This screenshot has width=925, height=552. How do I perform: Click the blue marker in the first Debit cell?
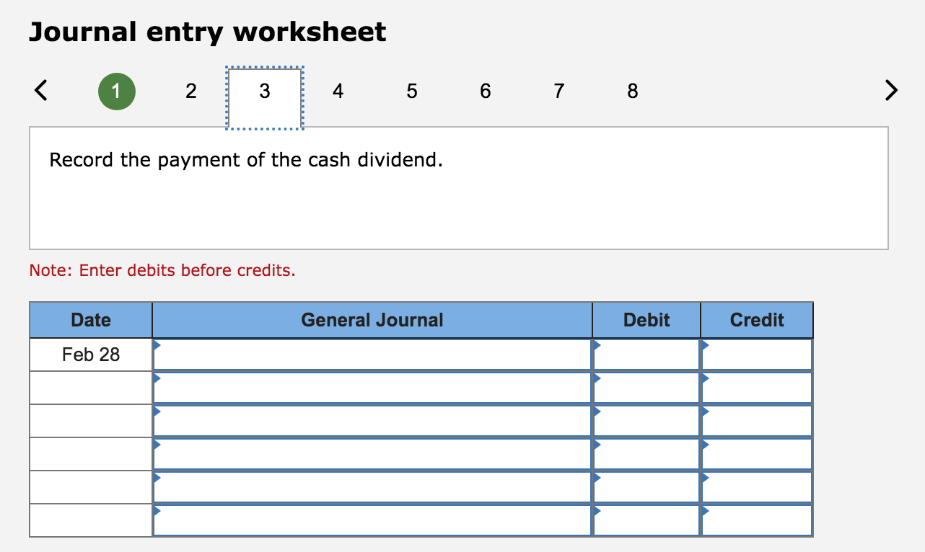coord(596,344)
